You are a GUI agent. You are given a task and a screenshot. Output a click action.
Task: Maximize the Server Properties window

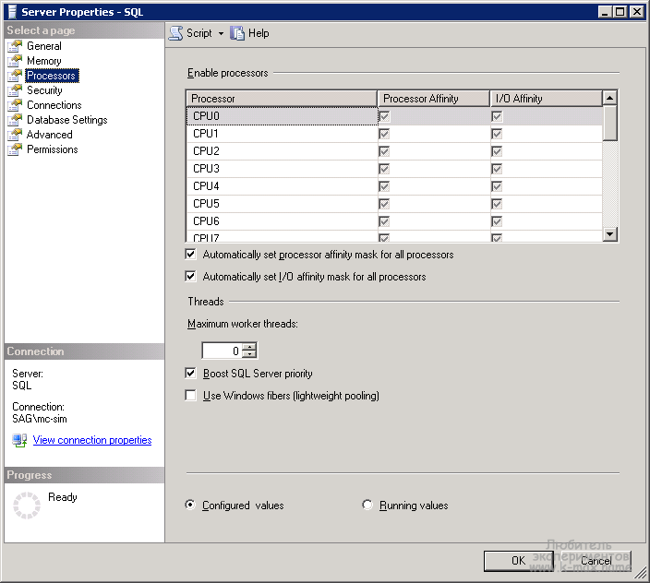[620, 12]
